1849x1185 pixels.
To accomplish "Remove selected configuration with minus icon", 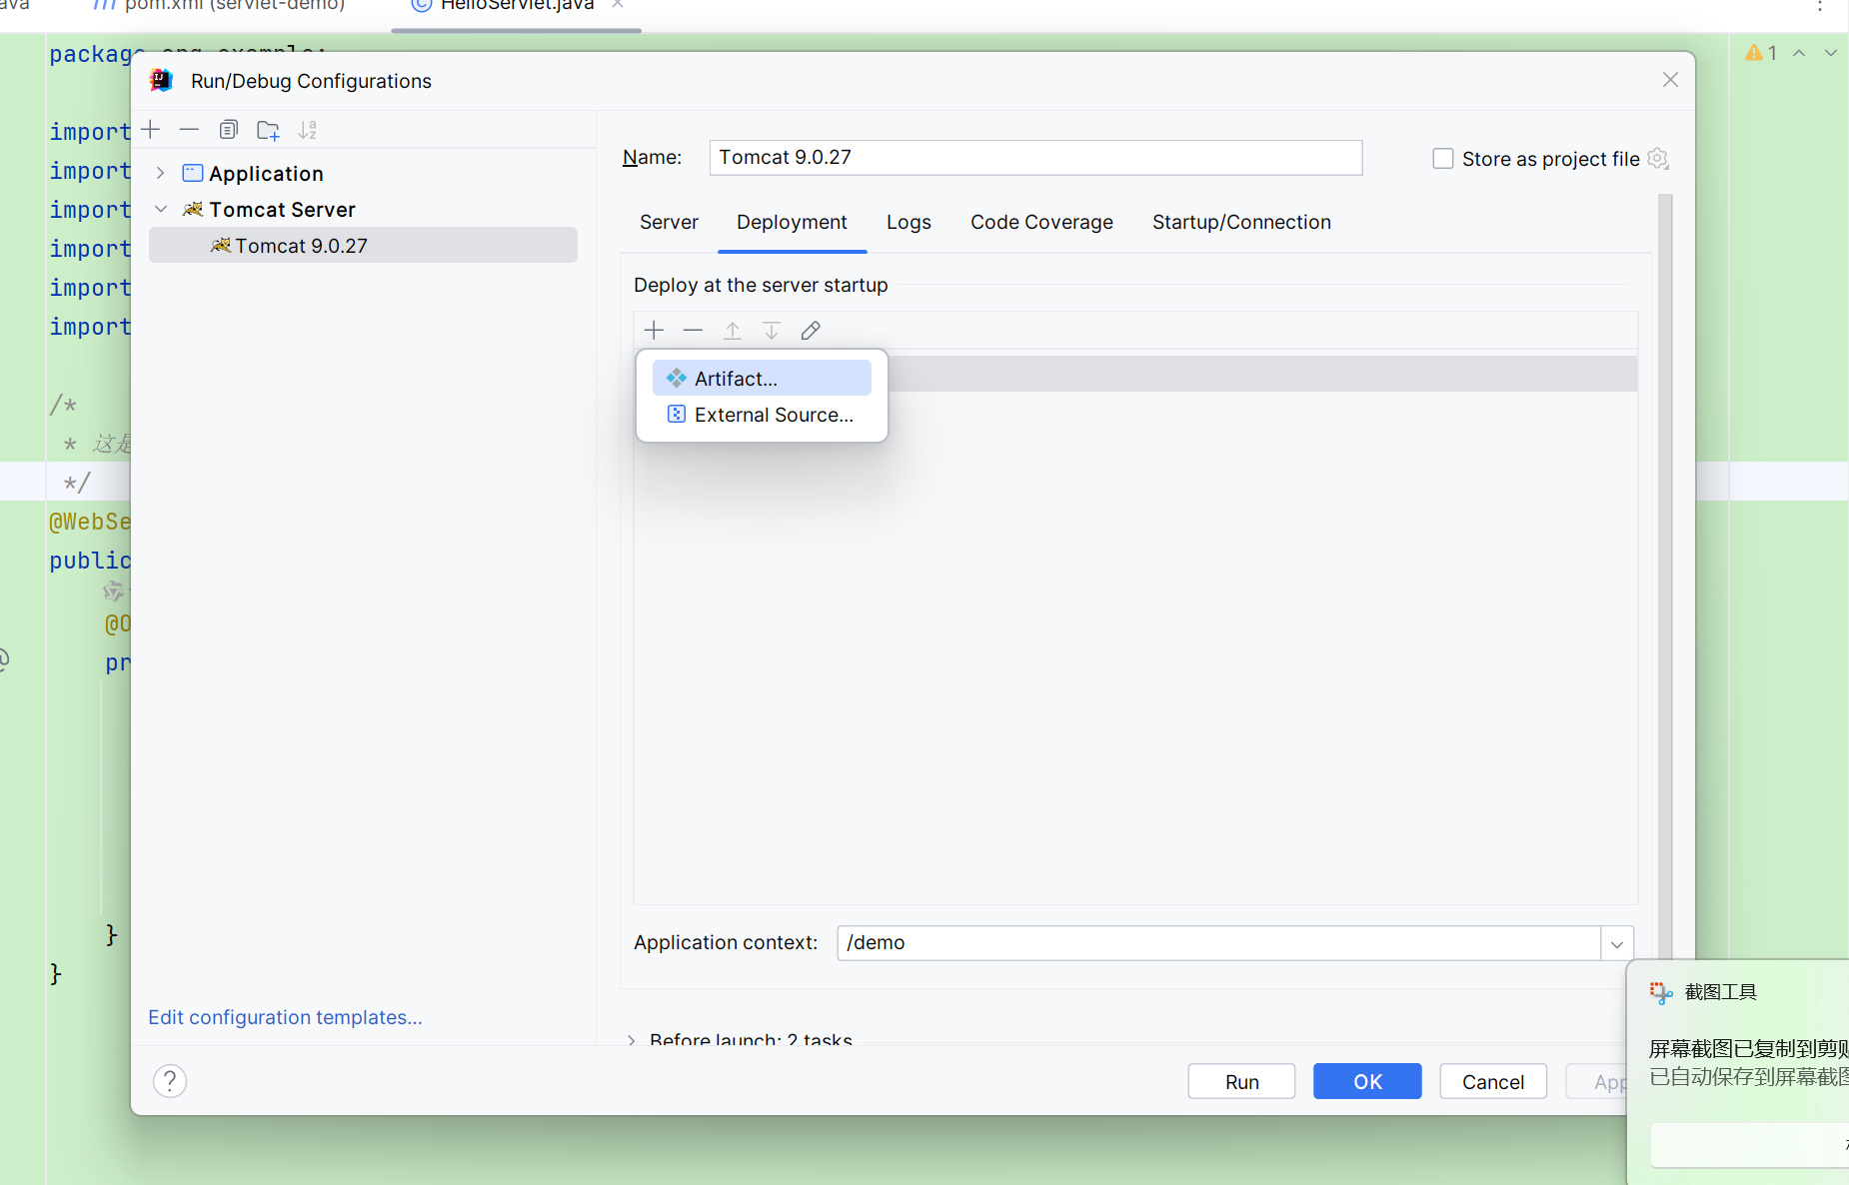I will [189, 130].
